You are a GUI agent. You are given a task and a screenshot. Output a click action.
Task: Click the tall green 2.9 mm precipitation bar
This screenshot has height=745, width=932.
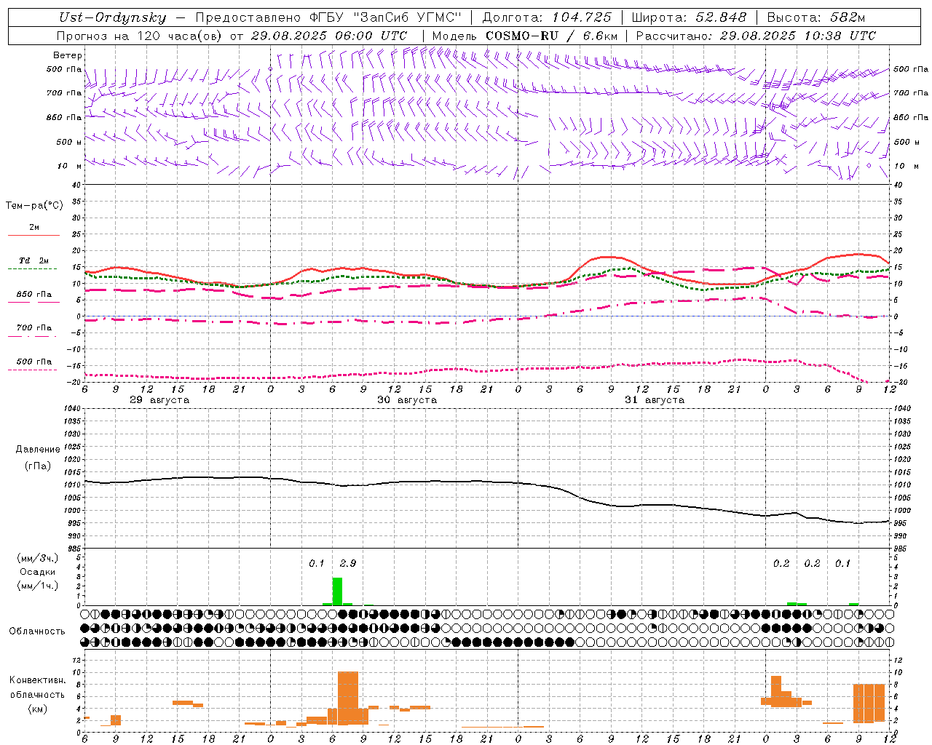(337, 591)
